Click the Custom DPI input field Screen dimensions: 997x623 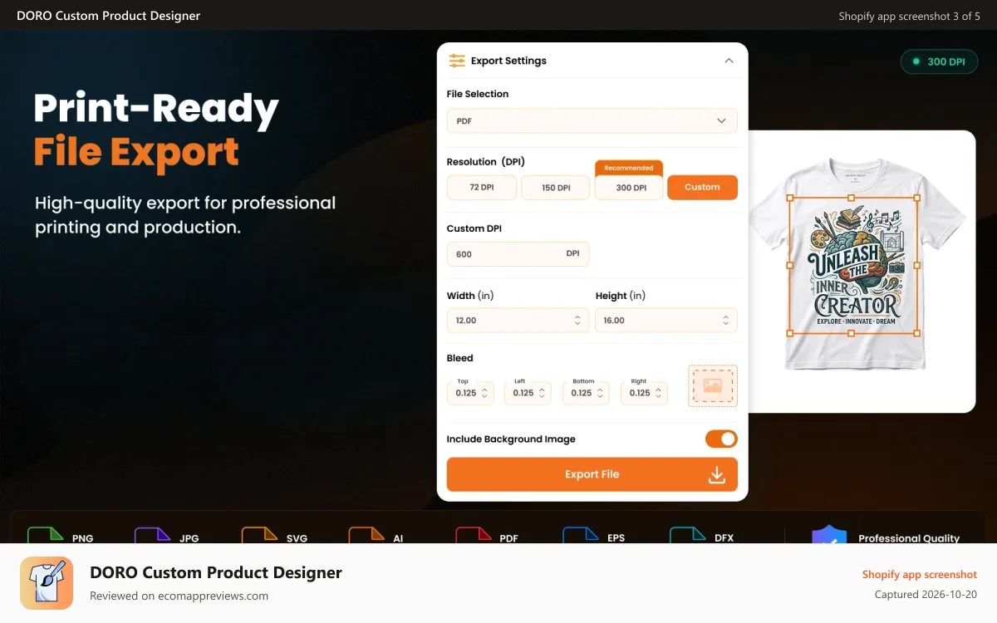click(518, 254)
